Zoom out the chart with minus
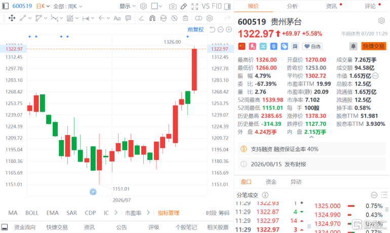 pos(220,29)
